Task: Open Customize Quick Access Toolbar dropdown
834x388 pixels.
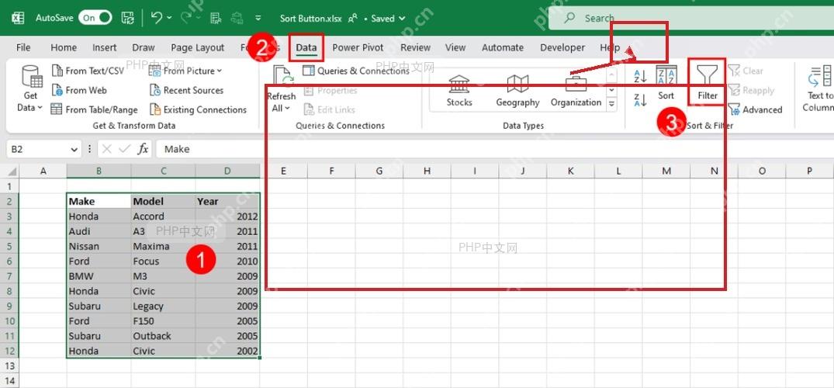Action: click(x=258, y=18)
